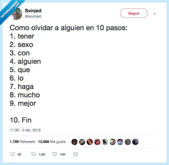This screenshot has height=165, width=169.
Task: View the 13.888 Me gusta list
Action: coord(52,142)
